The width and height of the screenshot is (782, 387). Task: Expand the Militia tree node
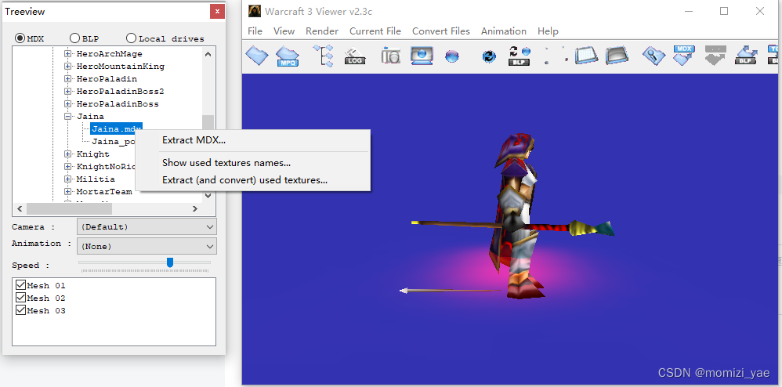coord(68,179)
